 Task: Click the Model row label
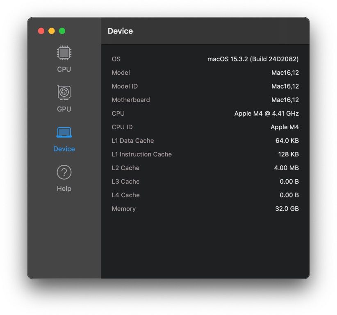[121, 73]
